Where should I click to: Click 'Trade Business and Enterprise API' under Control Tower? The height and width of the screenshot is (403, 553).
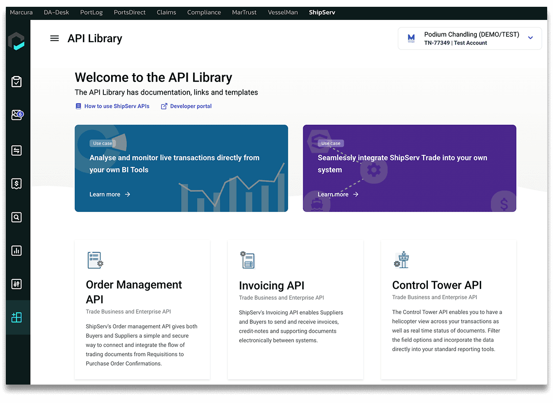(435, 297)
